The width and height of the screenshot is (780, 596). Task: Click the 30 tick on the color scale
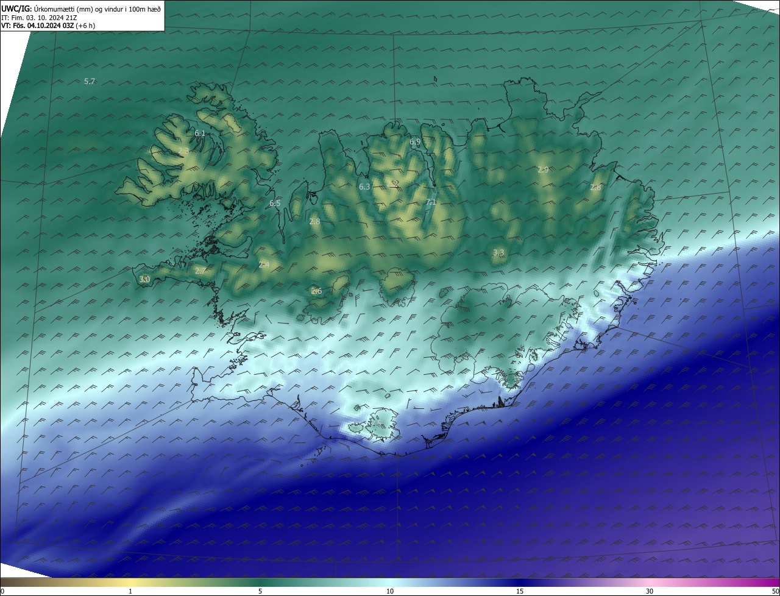(x=650, y=591)
